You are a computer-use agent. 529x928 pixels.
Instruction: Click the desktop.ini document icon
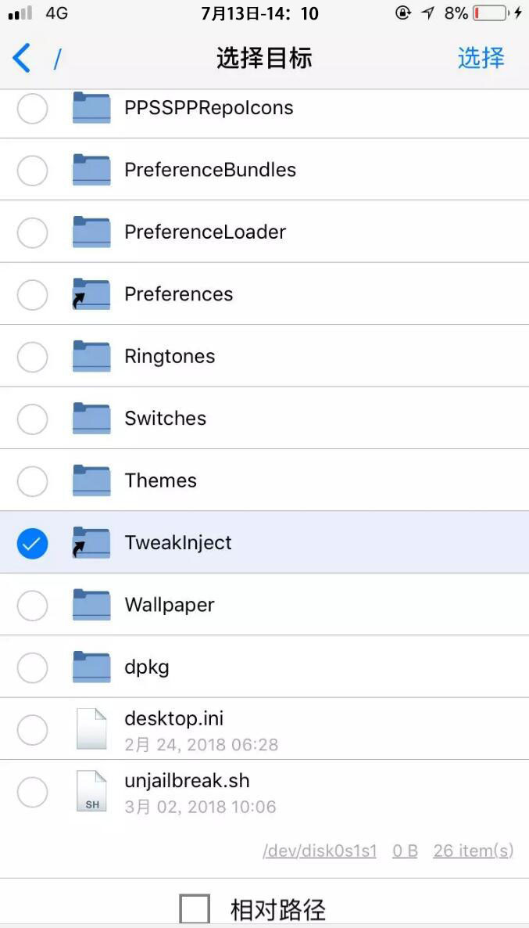point(91,728)
